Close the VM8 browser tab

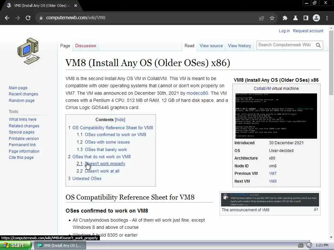click(76, 6)
